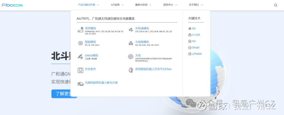
Task: Click the Fibocom logo
Action: coord(13,5)
